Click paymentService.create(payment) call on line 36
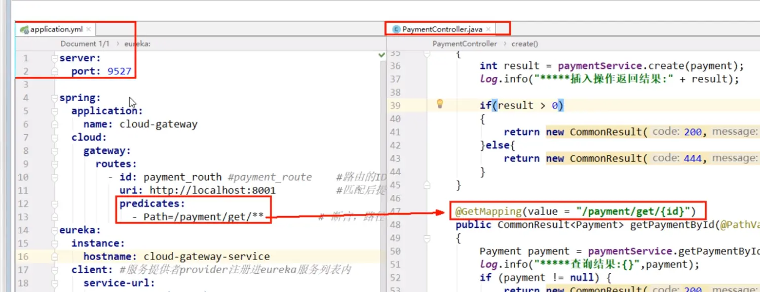This screenshot has height=292, width=760. [649, 66]
